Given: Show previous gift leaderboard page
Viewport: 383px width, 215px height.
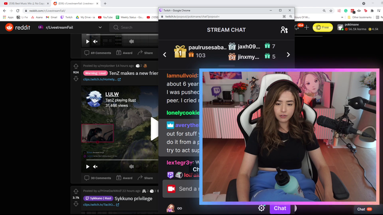Looking at the screenshot, I should (165, 55).
